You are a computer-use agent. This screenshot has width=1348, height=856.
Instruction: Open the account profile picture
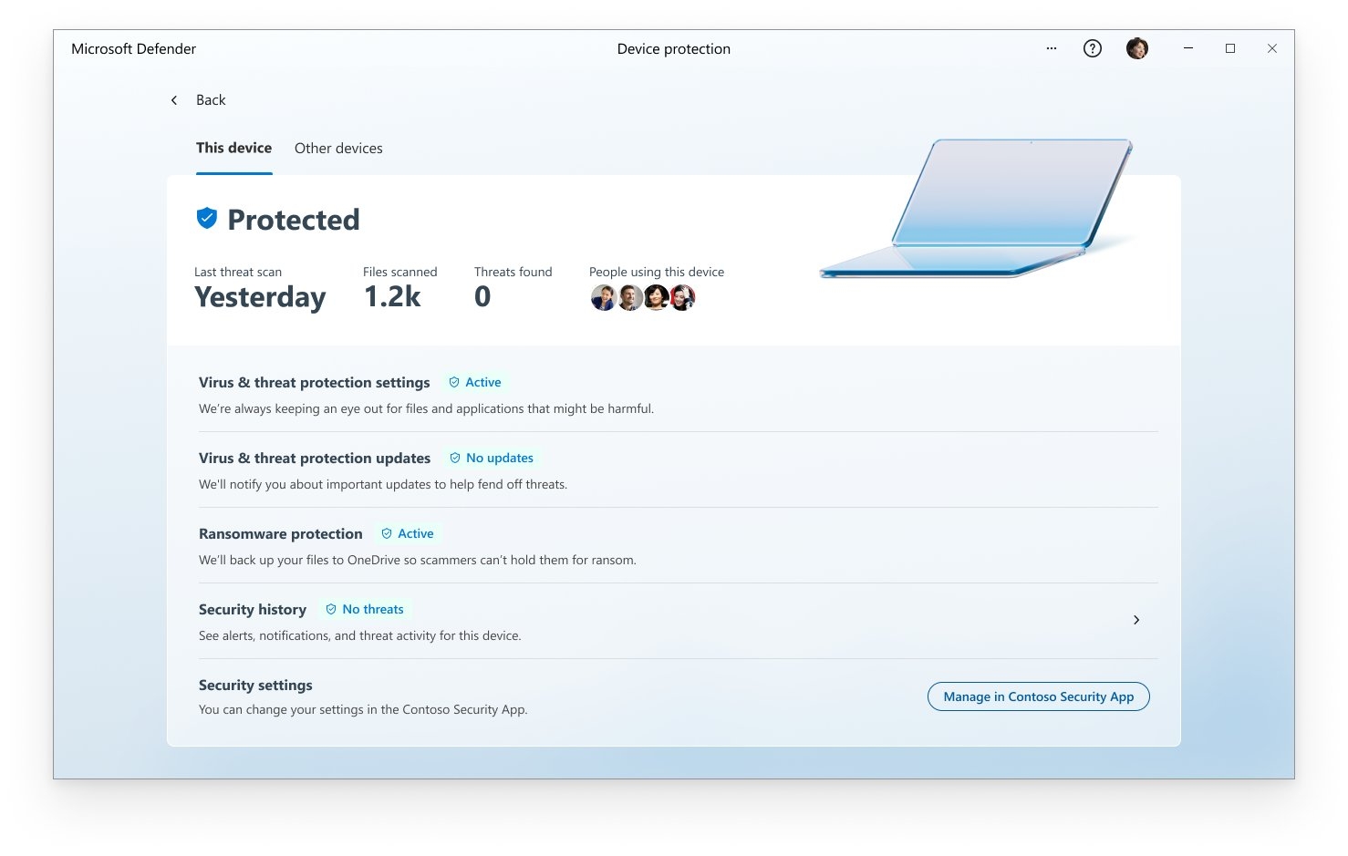1137,49
